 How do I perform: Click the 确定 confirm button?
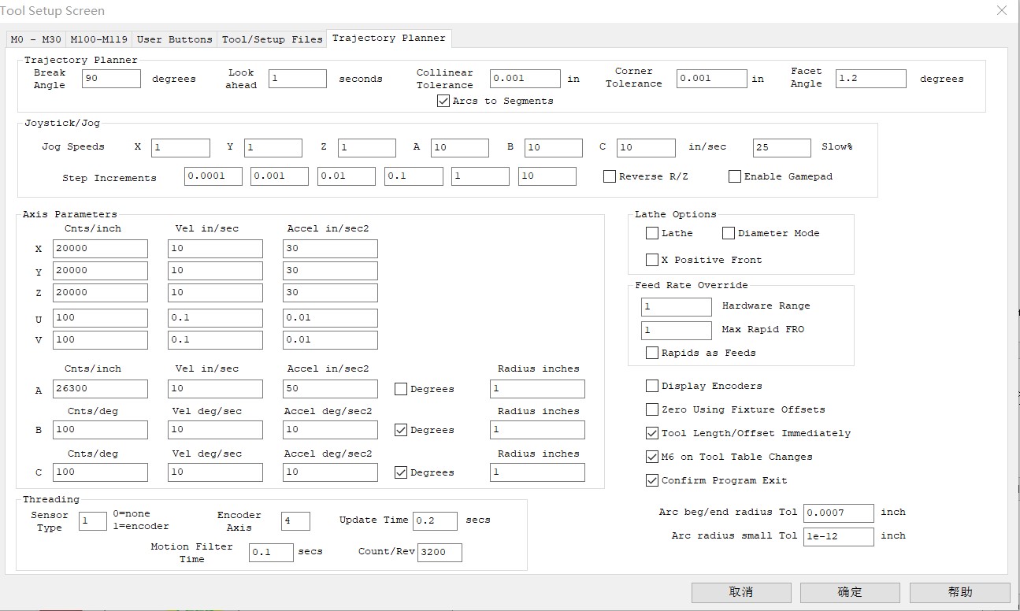[x=850, y=592]
